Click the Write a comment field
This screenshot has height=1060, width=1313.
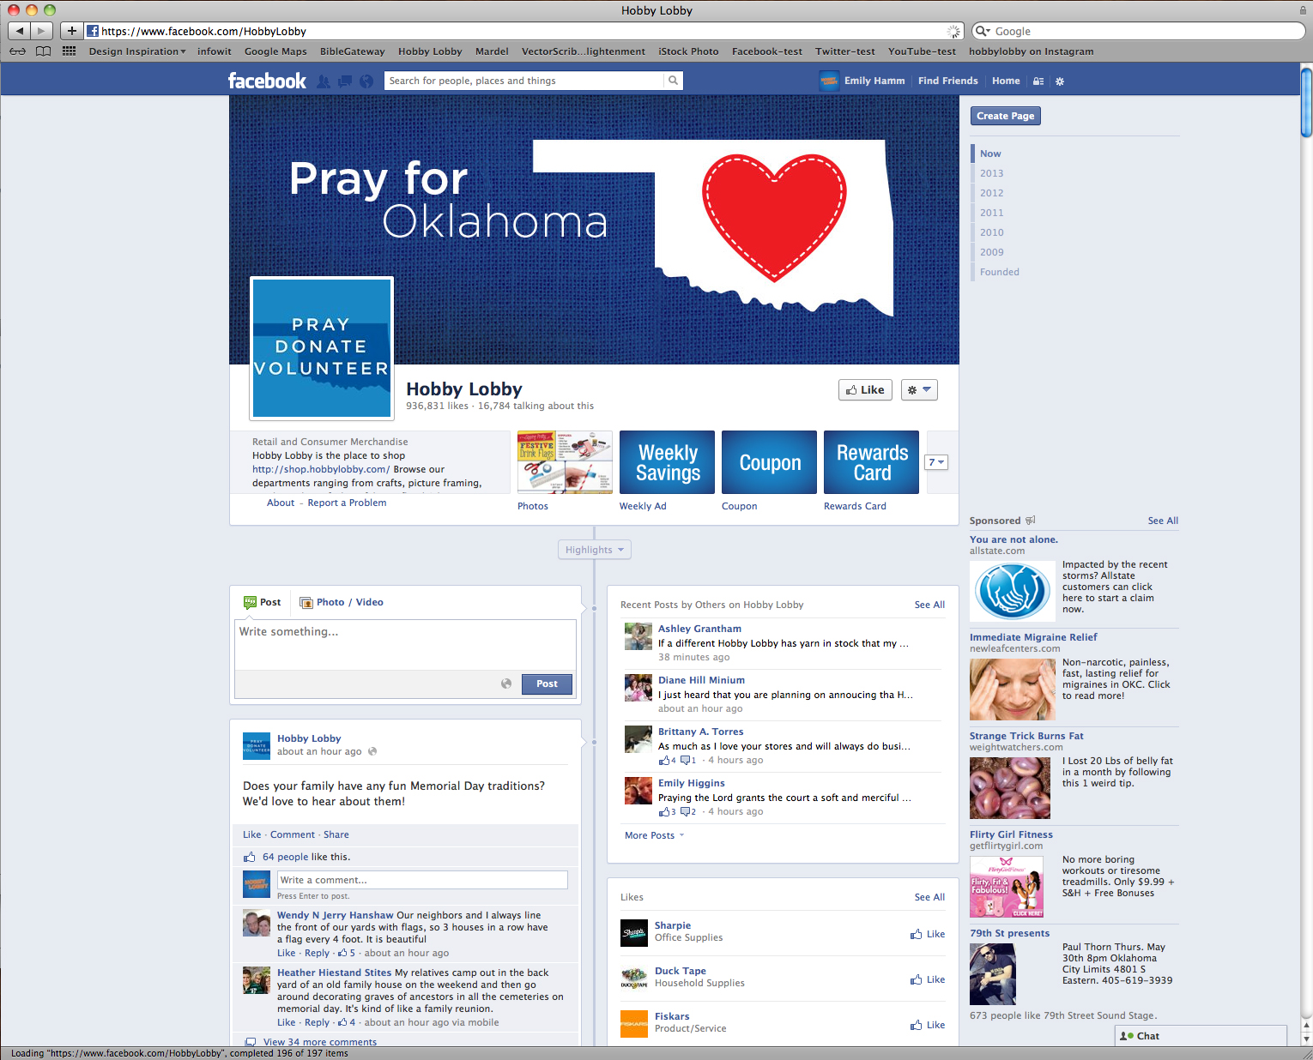(422, 880)
